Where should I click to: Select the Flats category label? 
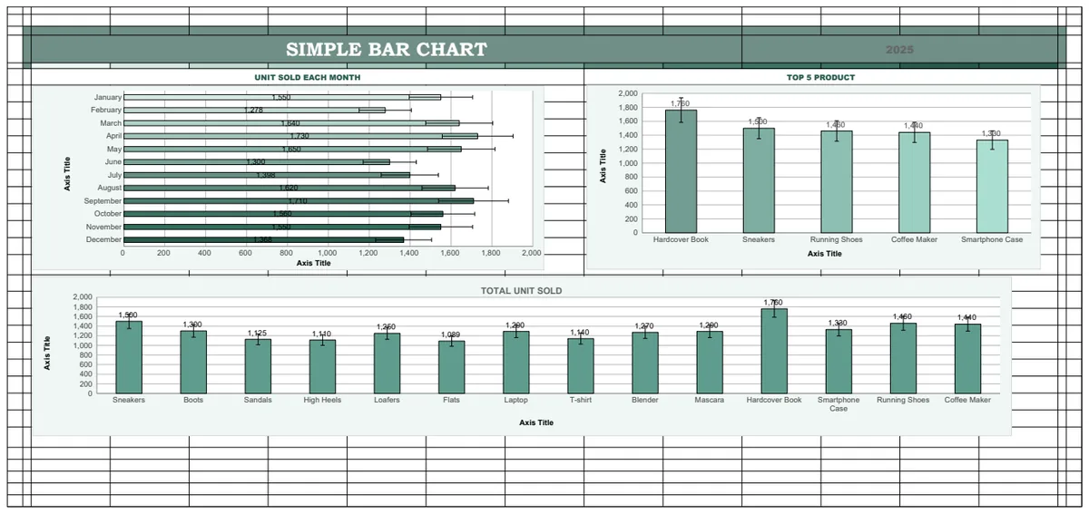pyautogui.click(x=452, y=400)
